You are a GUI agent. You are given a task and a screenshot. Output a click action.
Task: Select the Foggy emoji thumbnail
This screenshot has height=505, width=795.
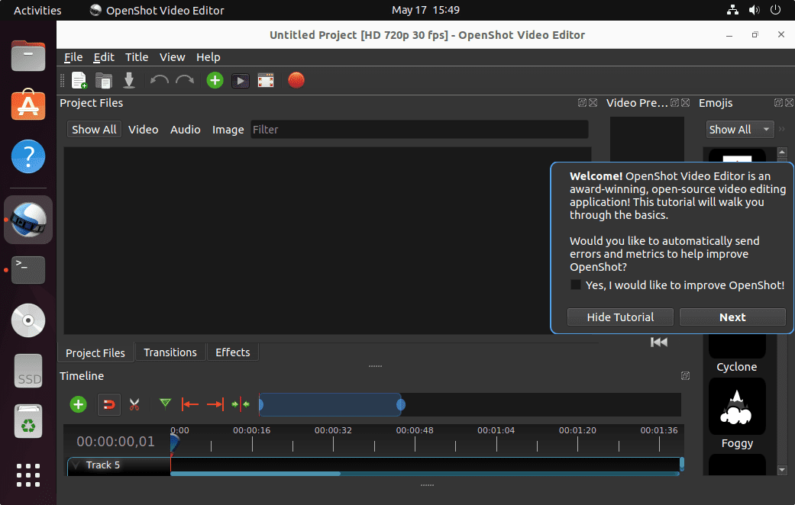coord(737,406)
